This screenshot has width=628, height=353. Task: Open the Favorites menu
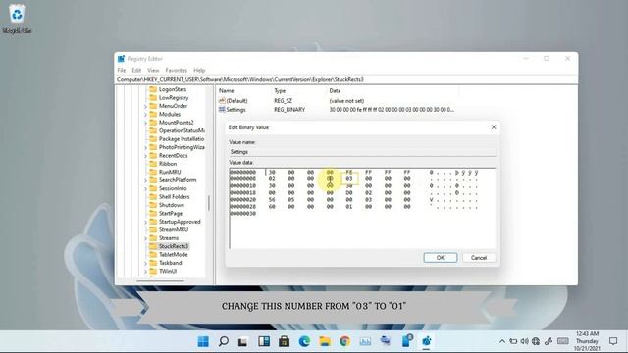coord(177,70)
